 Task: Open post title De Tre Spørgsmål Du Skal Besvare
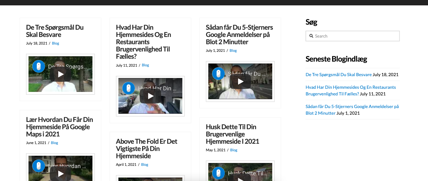tap(55, 31)
